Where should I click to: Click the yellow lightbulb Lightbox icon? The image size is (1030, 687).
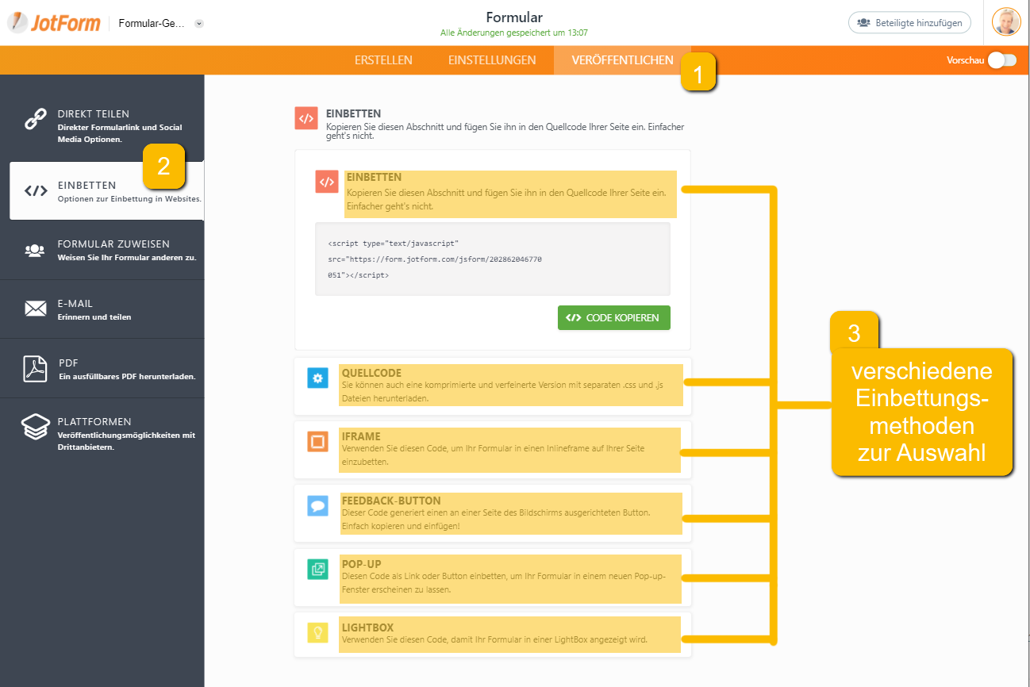click(317, 632)
